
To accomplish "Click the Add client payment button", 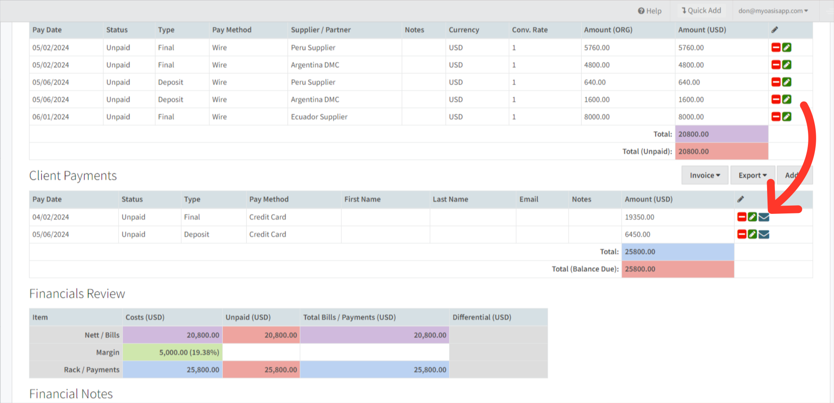I will click(794, 175).
